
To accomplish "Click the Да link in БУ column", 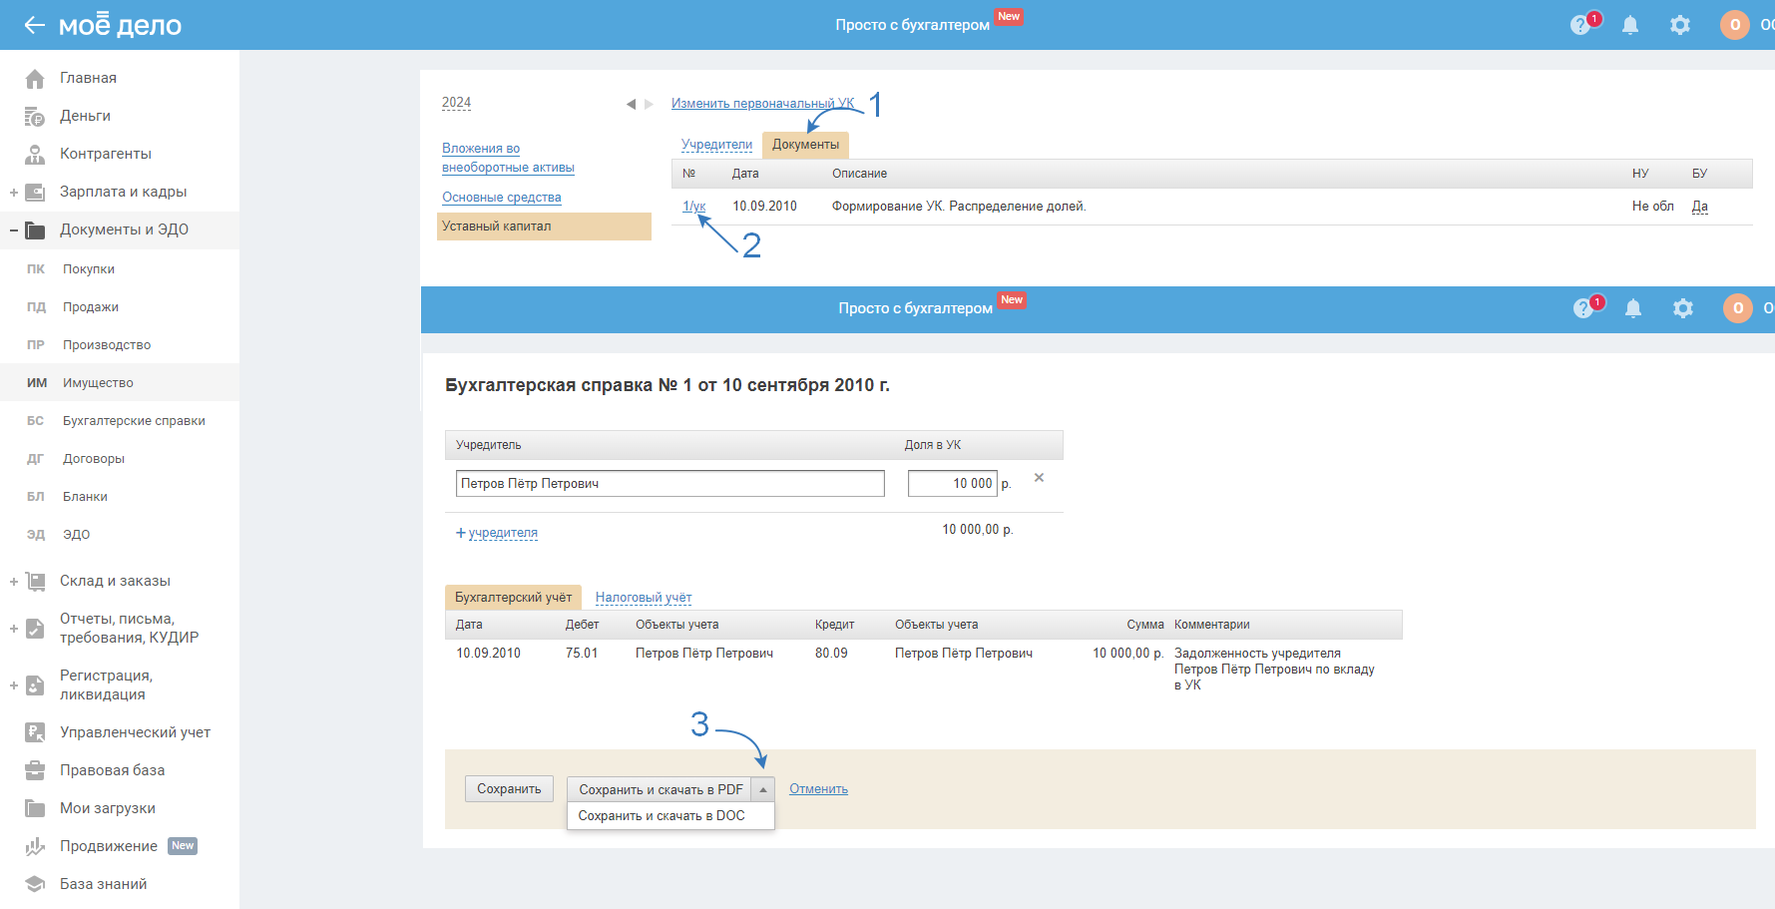I will coord(1700,207).
